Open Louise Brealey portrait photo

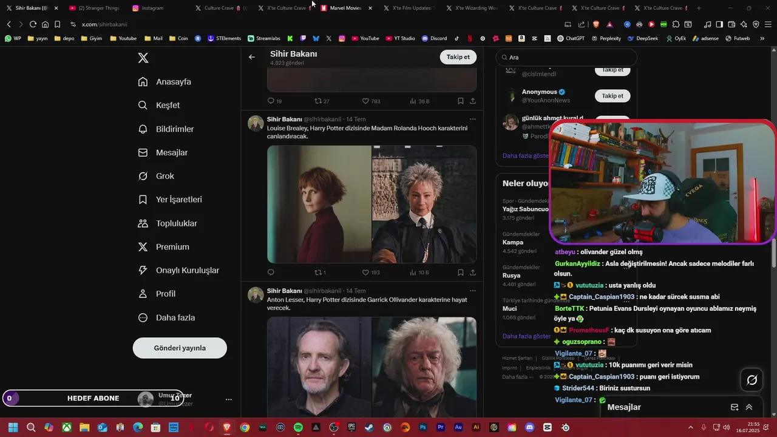point(319,204)
